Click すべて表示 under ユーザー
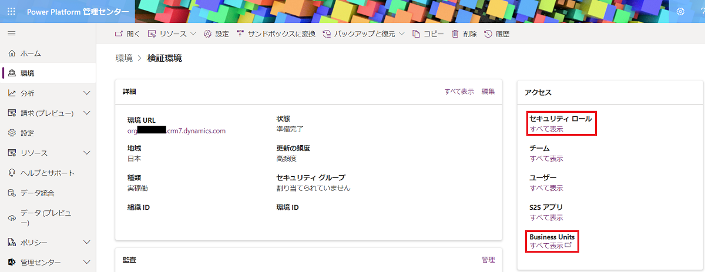This screenshot has height=272, width=705. [546, 188]
